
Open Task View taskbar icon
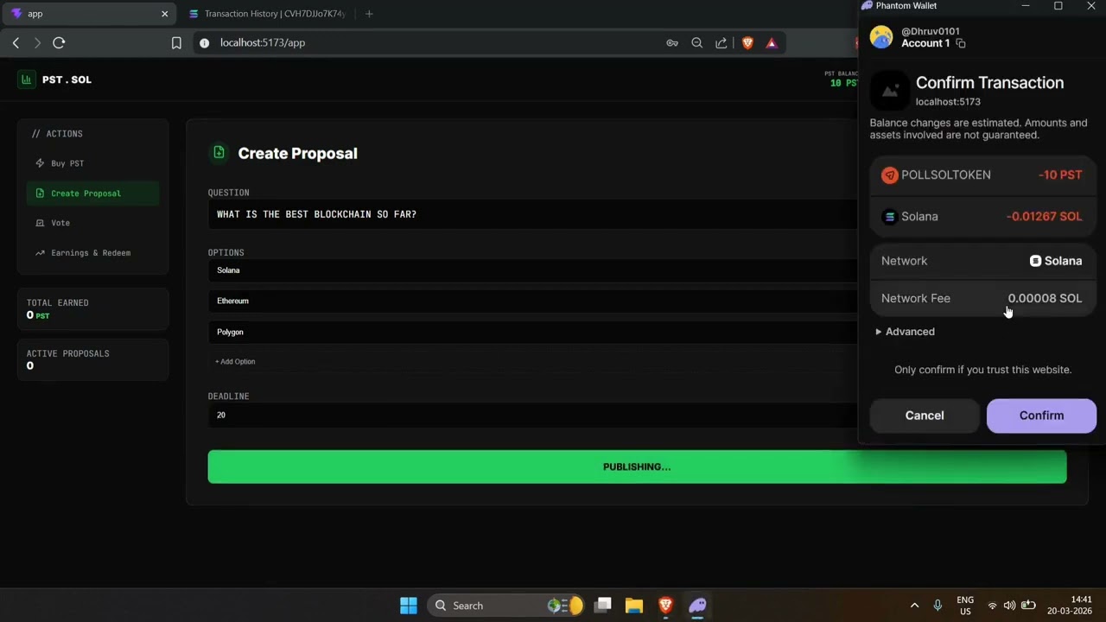click(603, 606)
